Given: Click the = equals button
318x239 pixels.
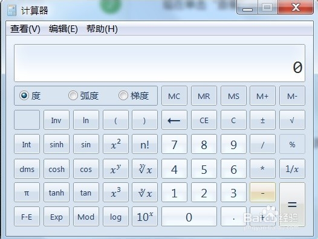Looking at the screenshot, I should (292, 205).
